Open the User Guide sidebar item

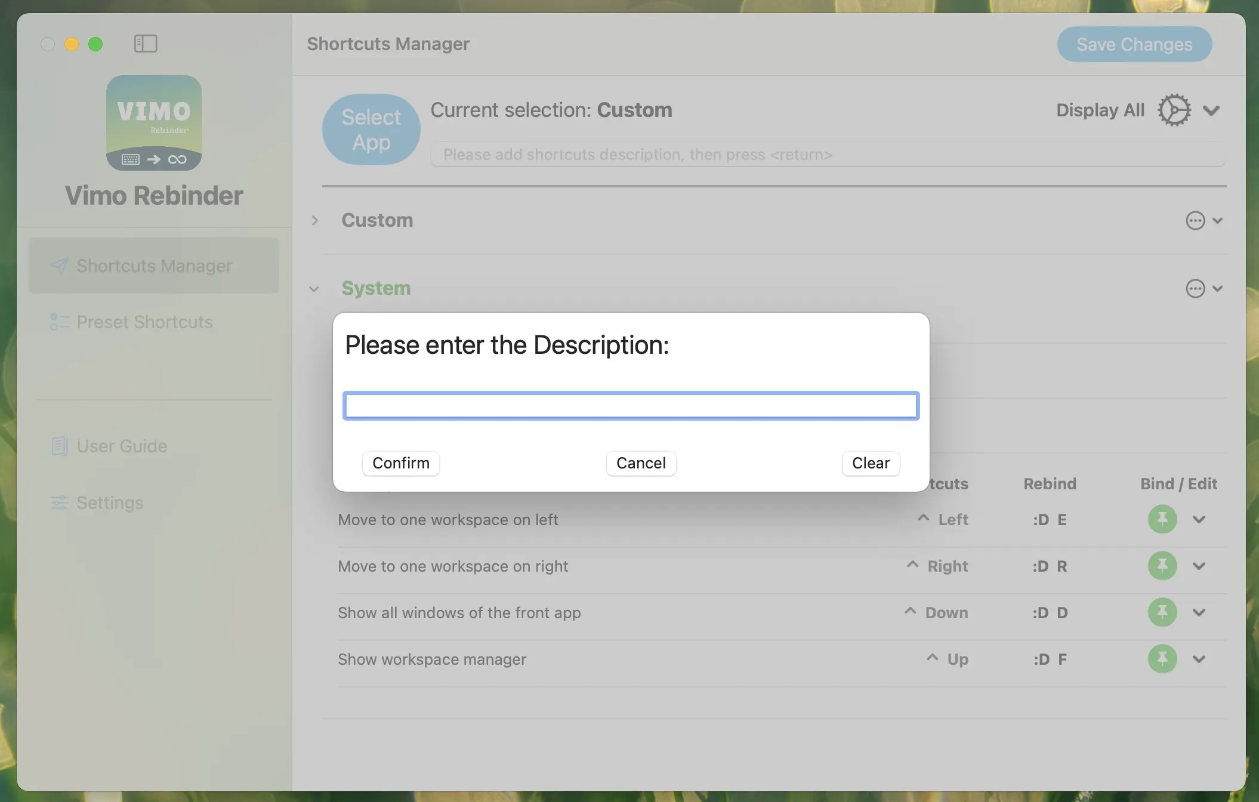[122, 446]
